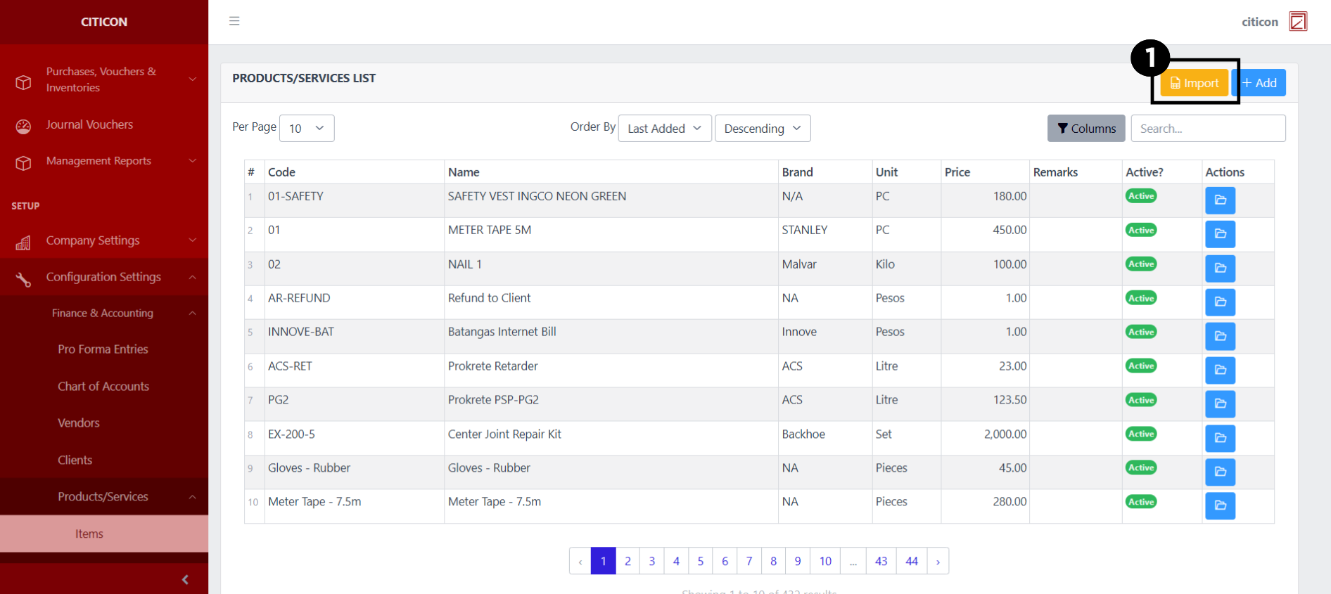Go to pagination page 5
This screenshot has width=1331, height=594.
tap(700, 561)
